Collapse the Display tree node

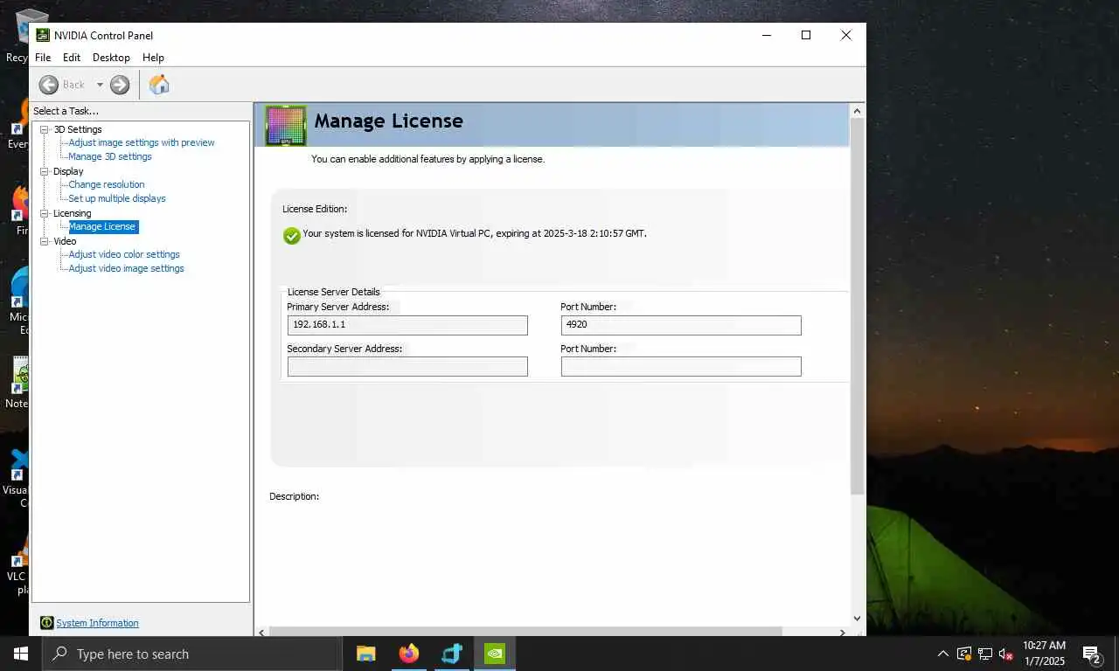point(45,171)
